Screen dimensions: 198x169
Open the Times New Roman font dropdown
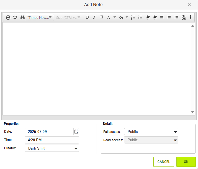[40, 17]
